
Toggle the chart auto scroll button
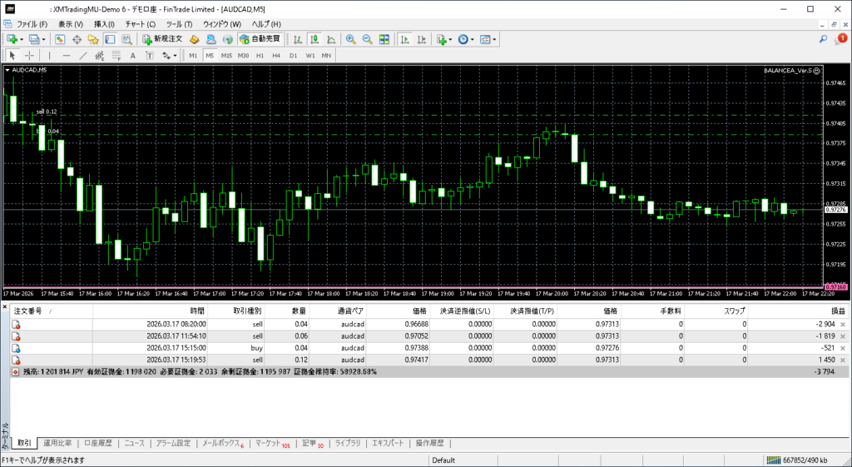pos(404,39)
